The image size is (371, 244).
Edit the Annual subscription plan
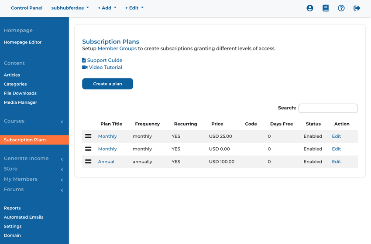coord(336,162)
